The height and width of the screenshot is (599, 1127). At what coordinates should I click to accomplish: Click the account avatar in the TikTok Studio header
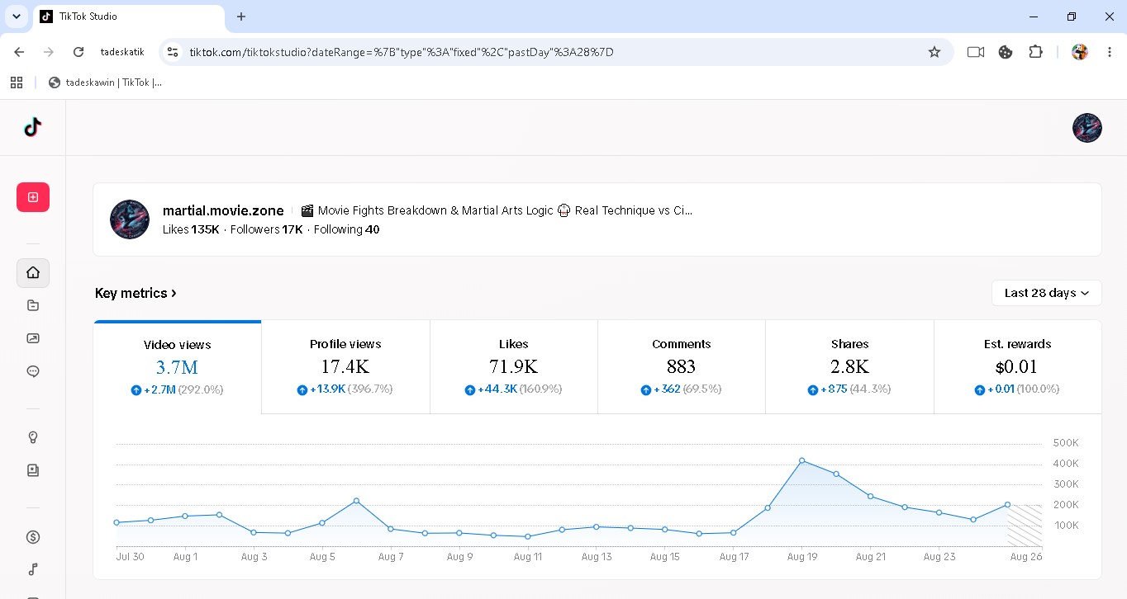(x=1087, y=128)
